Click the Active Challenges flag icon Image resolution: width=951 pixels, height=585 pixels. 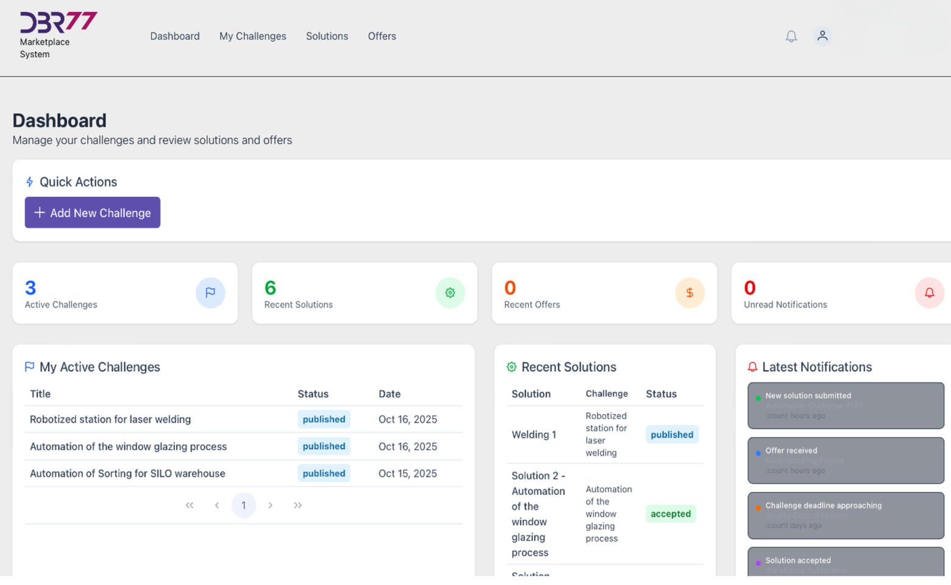(x=210, y=293)
